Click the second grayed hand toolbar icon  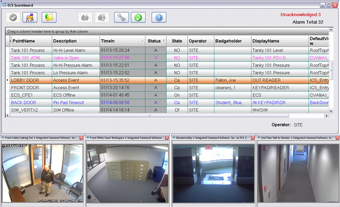pos(102,18)
